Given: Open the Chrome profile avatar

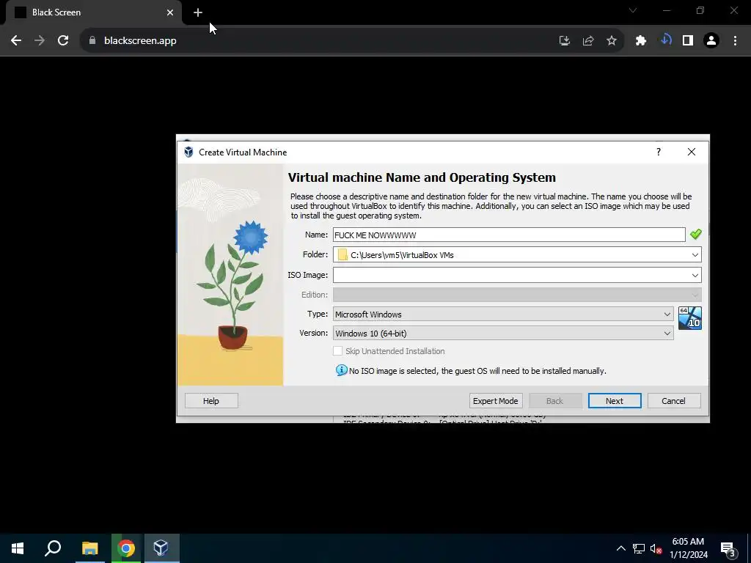Looking at the screenshot, I should click(x=711, y=41).
